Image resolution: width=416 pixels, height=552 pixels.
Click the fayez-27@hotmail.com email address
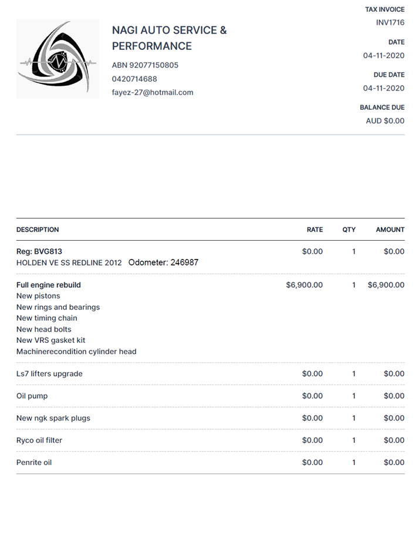[x=153, y=92]
